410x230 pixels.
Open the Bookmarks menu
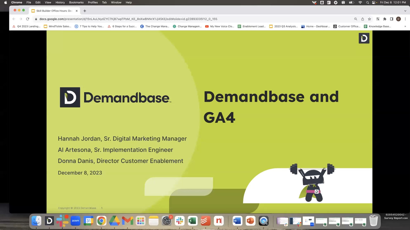pyautogui.click(x=76, y=2)
